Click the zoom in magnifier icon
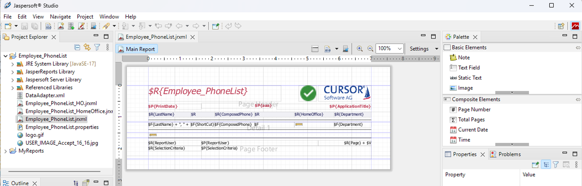 point(360,49)
